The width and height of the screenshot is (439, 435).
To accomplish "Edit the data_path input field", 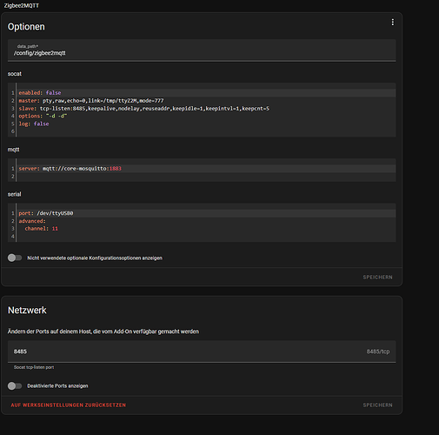I will tap(202, 50).
